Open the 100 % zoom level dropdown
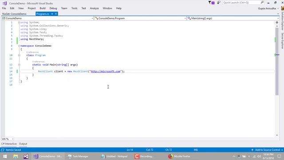The width and height of the screenshot is (284, 160). click(x=12, y=139)
